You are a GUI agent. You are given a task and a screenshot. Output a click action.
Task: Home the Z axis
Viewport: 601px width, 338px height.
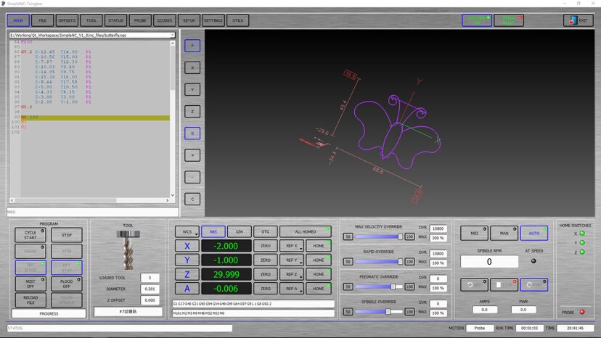pos(319,274)
